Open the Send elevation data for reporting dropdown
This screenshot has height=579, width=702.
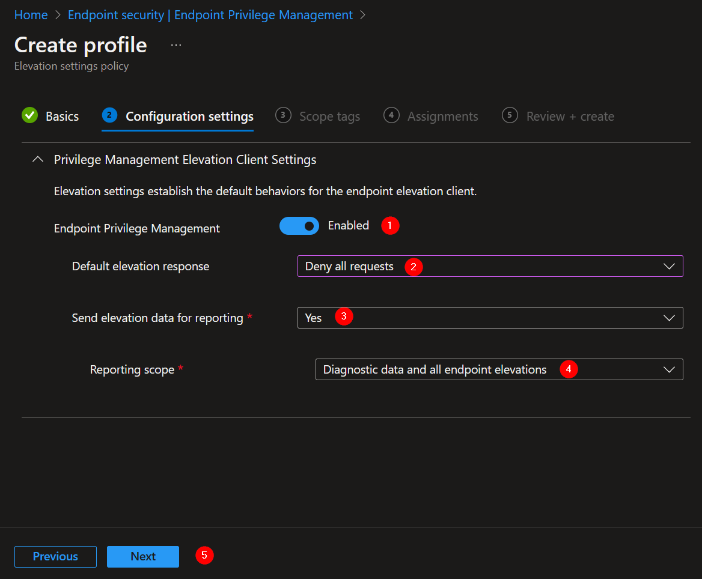490,318
